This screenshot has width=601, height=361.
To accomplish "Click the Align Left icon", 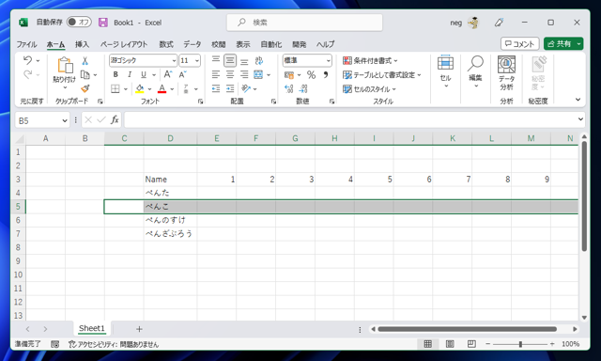I will coord(216,74).
